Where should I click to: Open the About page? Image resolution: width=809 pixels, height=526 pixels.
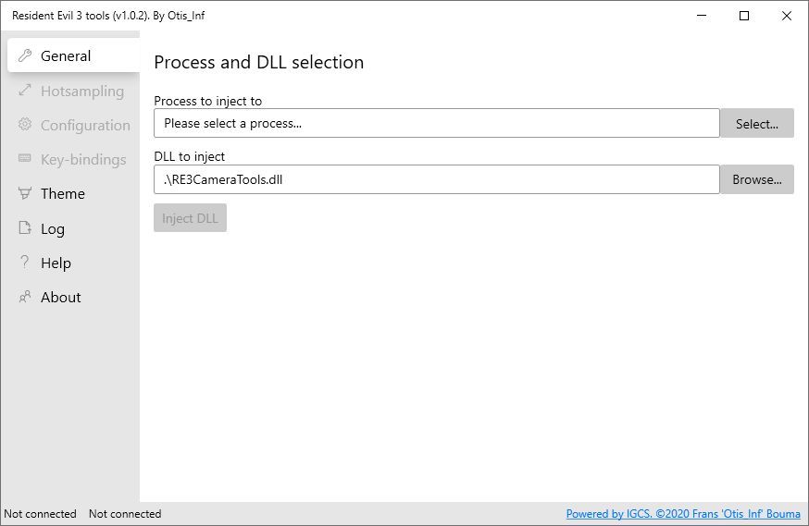[61, 297]
